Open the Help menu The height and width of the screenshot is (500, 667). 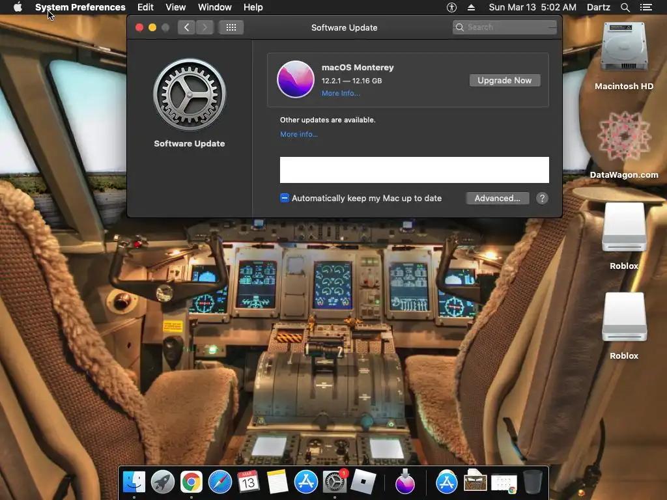[253, 7]
